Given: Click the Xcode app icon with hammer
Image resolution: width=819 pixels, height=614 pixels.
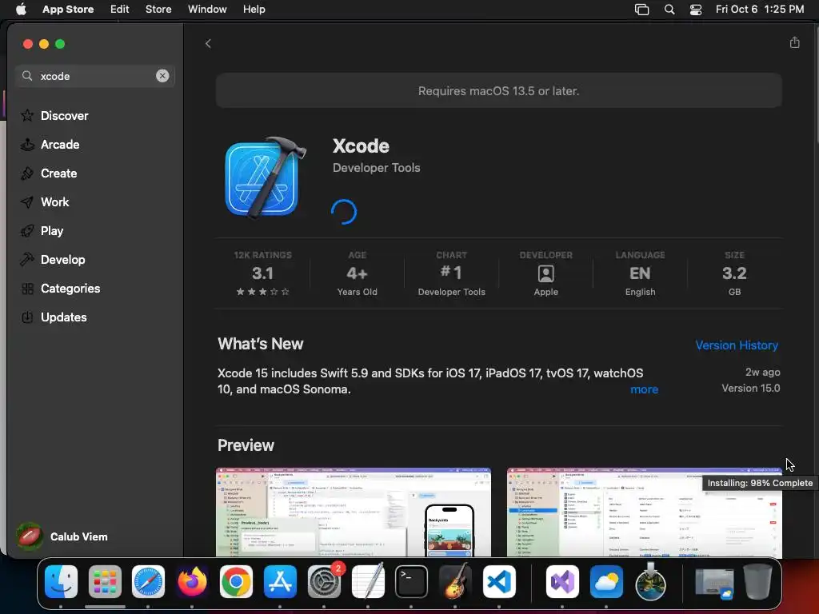Looking at the screenshot, I should pos(265,177).
